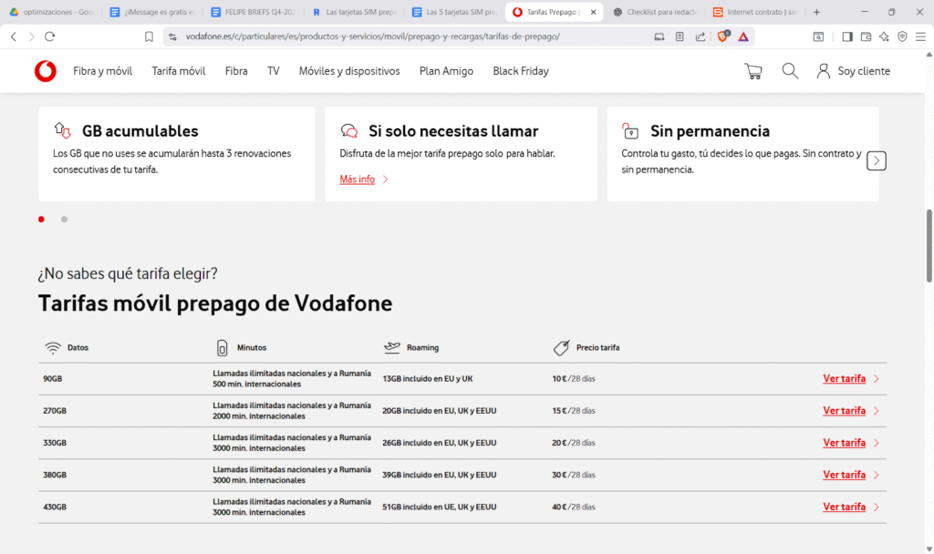Click the search magnifier icon
The height and width of the screenshot is (554, 934).
pyautogui.click(x=790, y=71)
